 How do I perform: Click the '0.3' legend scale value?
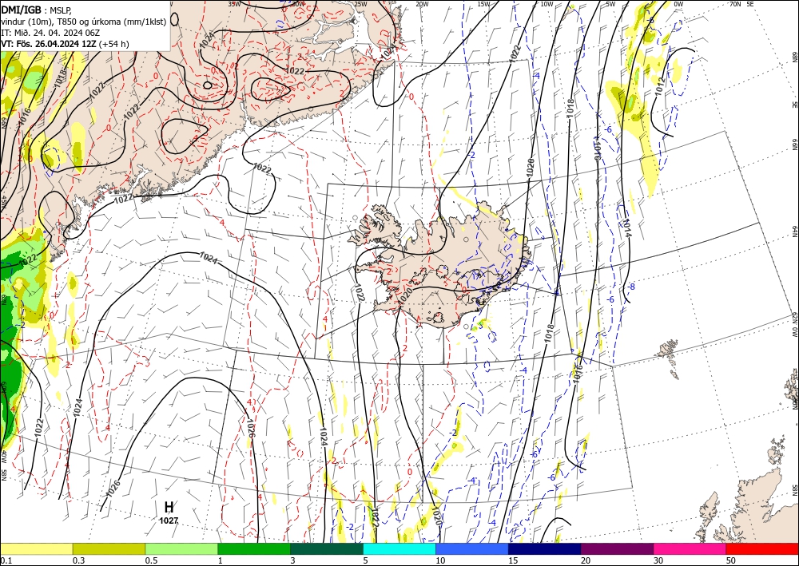pos(78,560)
